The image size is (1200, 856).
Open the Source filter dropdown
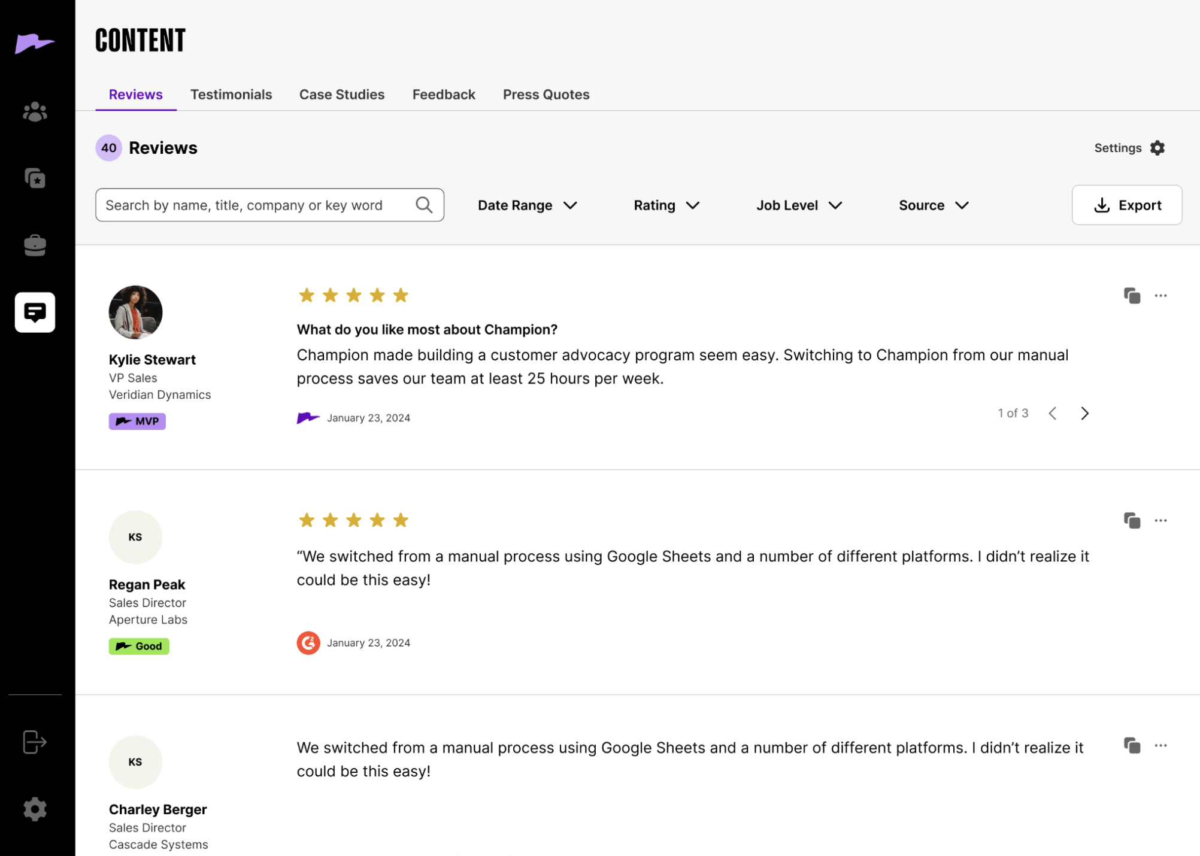933,205
